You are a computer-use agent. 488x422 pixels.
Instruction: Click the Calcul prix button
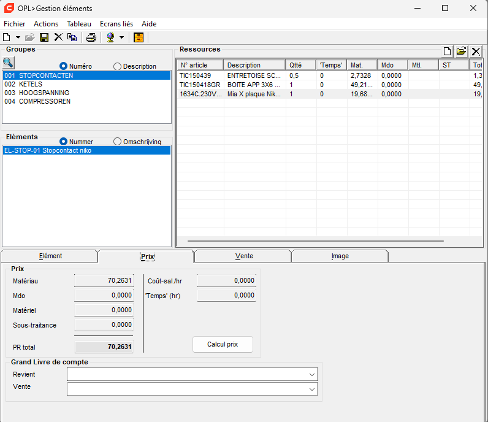[223, 344]
